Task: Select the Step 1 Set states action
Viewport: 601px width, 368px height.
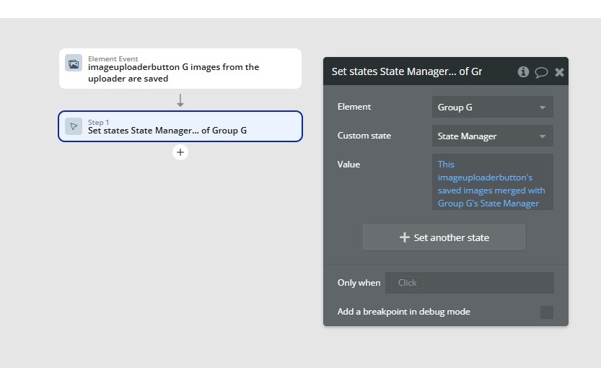Action: 180,126
